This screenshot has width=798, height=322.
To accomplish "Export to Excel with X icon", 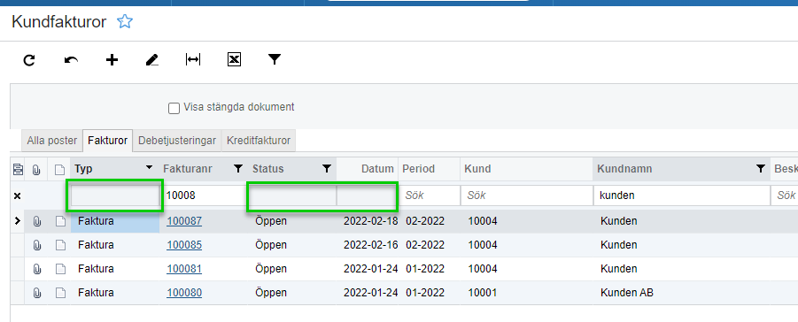I will 234,60.
